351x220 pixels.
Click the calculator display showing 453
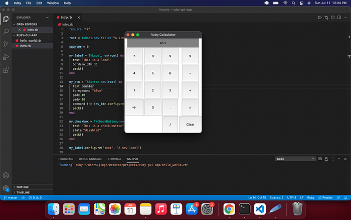[x=163, y=43]
